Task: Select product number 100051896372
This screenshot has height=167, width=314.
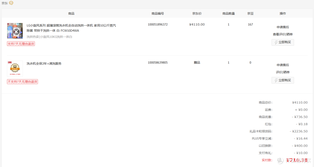Action: pyautogui.click(x=158, y=24)
